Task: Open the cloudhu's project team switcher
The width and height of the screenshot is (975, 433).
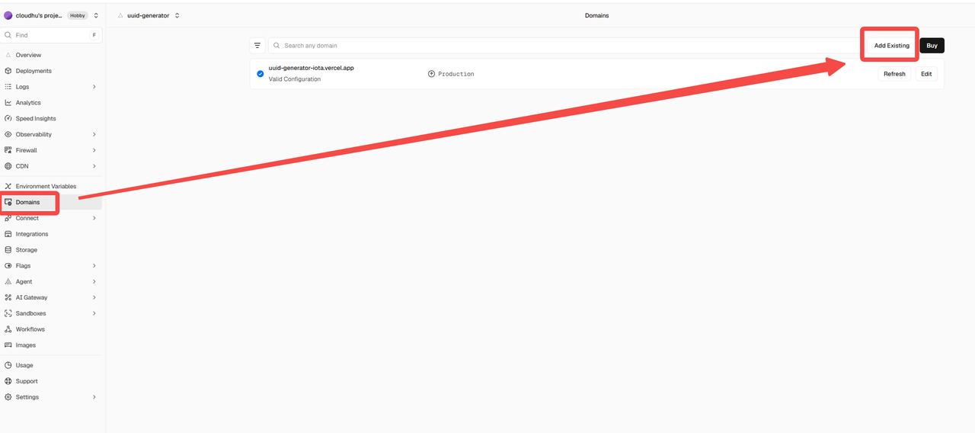Action: [52, 15]
